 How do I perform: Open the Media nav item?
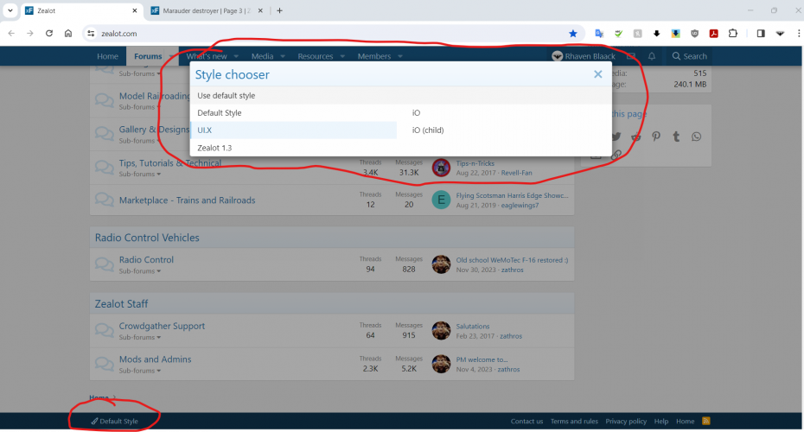(262, 56)
